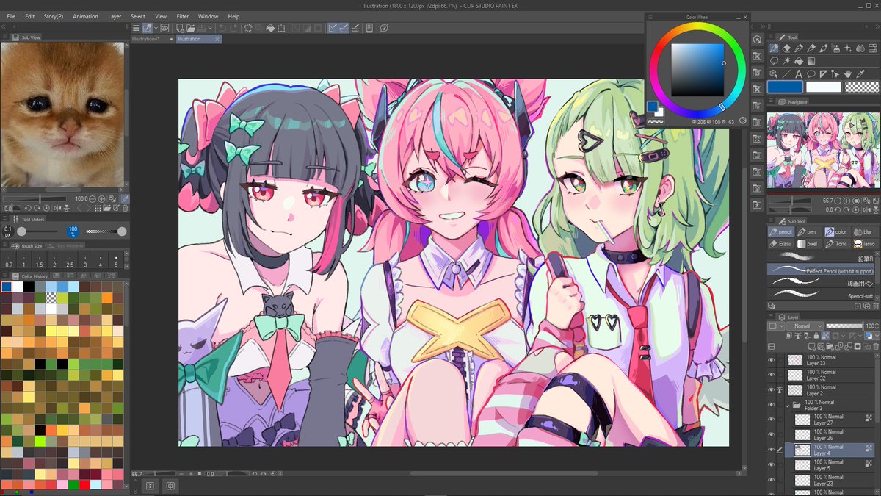This screenshot has height=496, width=881.
Task: Open the Sub View palette menu
Action: (6, 37)
